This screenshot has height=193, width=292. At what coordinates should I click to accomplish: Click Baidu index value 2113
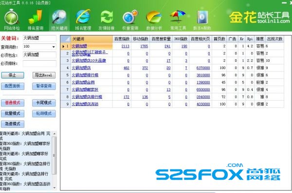[x=126, y=46]
